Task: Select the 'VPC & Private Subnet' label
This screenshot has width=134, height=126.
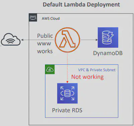Action: pos(97,70)
